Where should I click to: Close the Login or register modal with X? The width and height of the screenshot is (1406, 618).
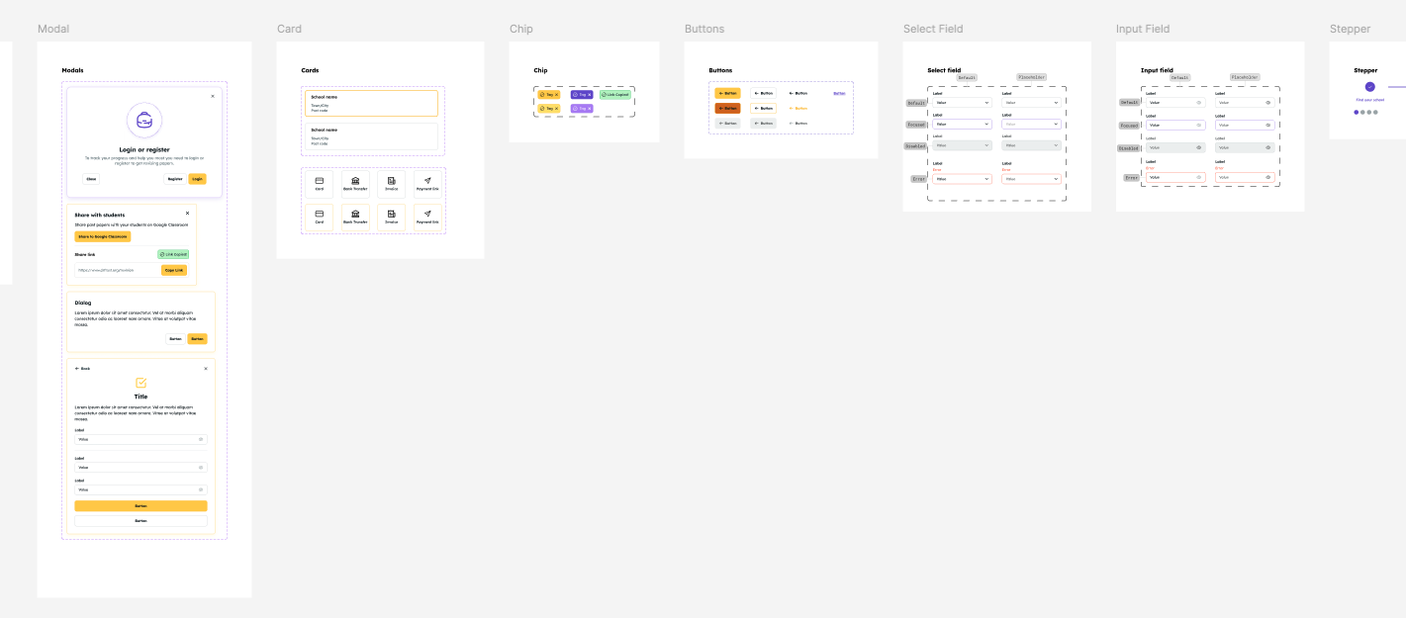pyautogui.click(x=212, y=96)
